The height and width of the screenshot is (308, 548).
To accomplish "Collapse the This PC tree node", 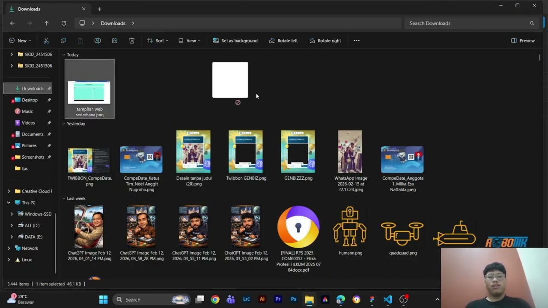I will pyautogui.click(x=9, y=203).
